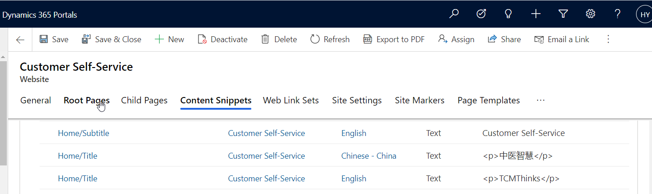Open English language link in TCMThinks row

pyautogui.click(x=354, y=179)
